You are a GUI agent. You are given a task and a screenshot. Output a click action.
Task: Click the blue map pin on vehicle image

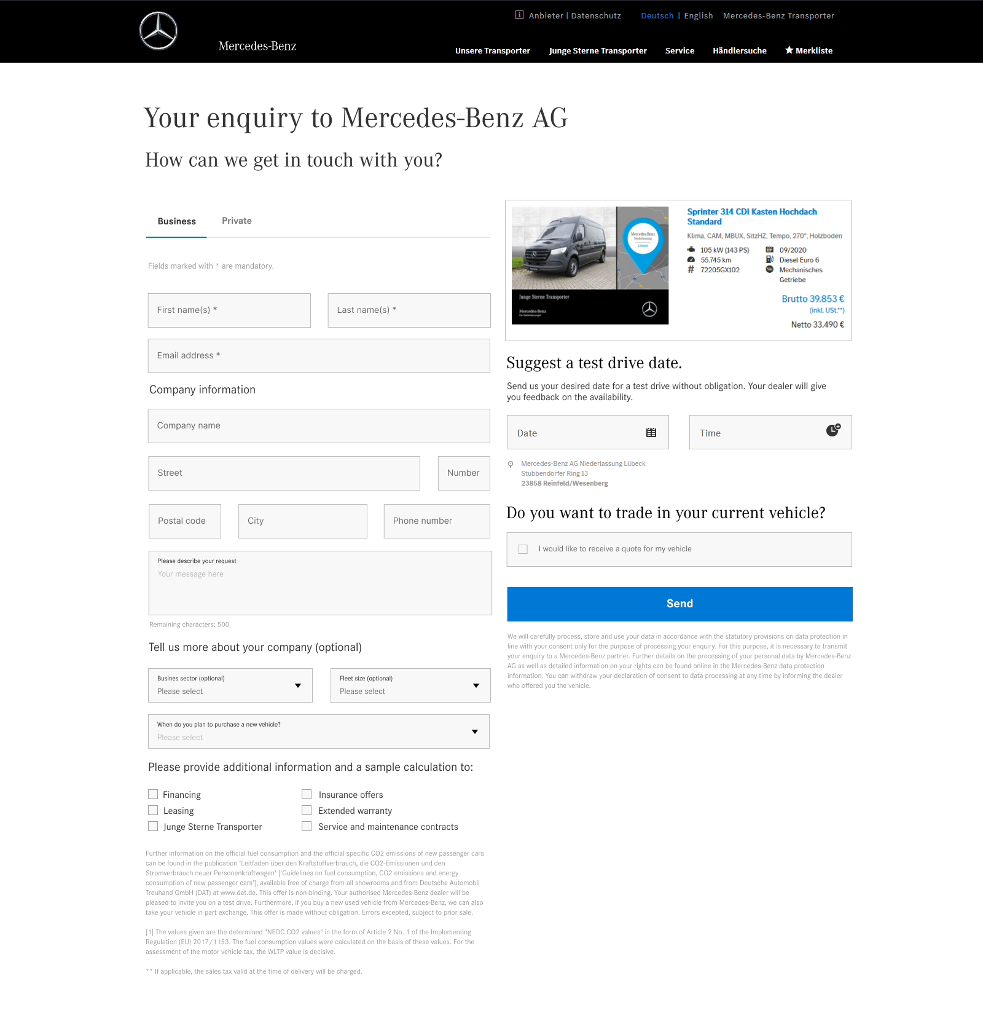(x=643, y=245)
